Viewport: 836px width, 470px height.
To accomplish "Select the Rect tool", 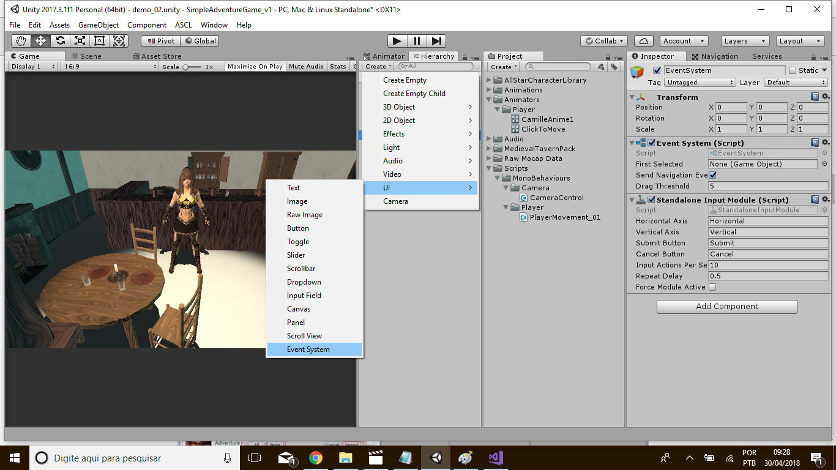I will click(99, 40).
